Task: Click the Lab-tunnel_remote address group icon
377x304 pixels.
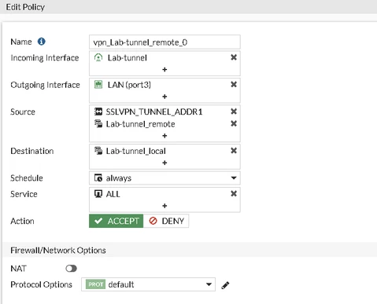Action: [x=98, y=123]
